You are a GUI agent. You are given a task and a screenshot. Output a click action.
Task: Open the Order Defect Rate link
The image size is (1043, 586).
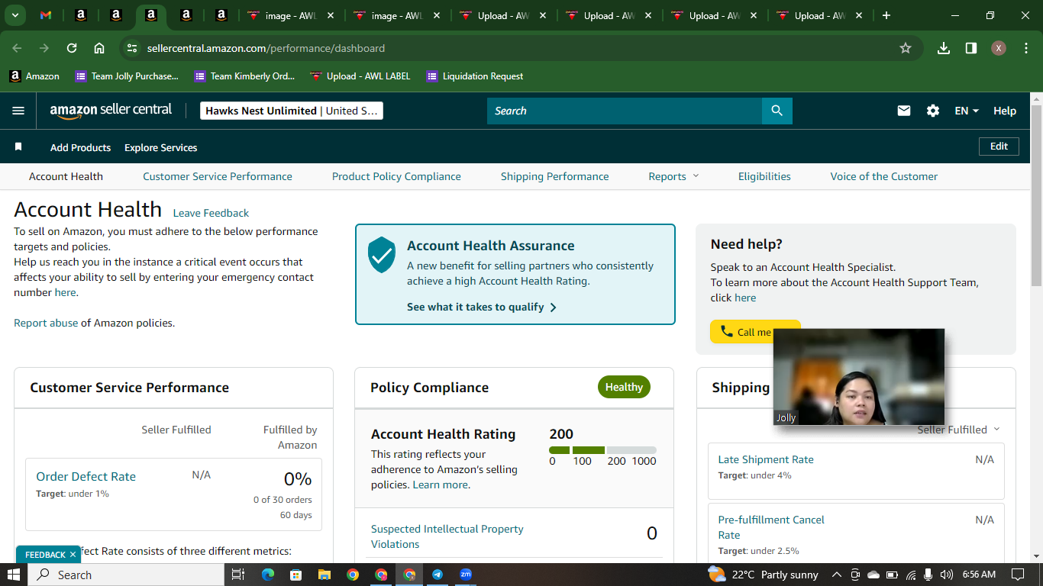[x=86, y=476]
